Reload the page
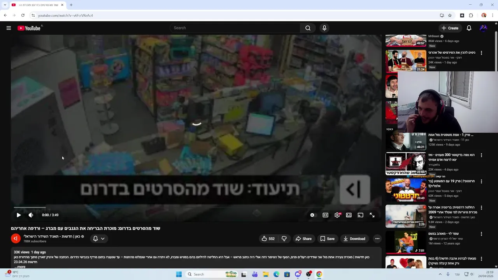The image size is (498, 280). (x=23, y=16)
